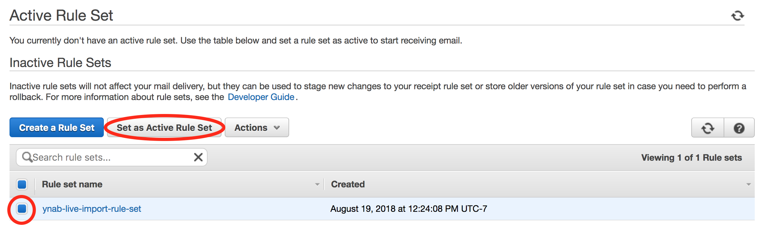Click Create a Rule Set button
This screenshot has height=228, width=763.
[56, 128]
